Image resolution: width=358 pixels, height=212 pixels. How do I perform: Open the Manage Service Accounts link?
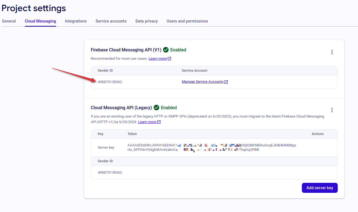[203, 82]
